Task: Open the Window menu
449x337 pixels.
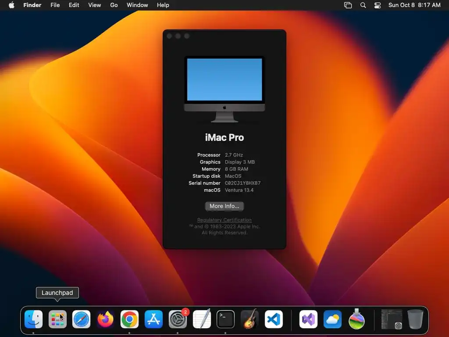Action: (x=137, y=5)
